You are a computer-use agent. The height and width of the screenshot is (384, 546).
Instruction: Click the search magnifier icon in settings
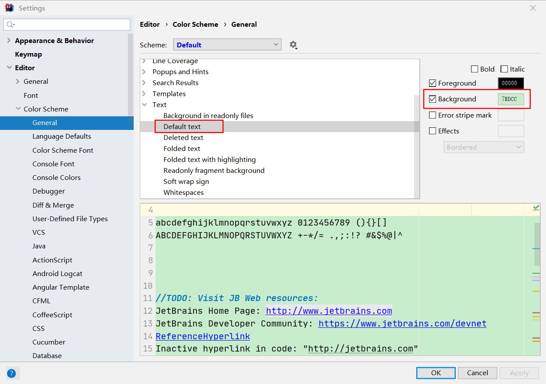[x=11, y=25]
